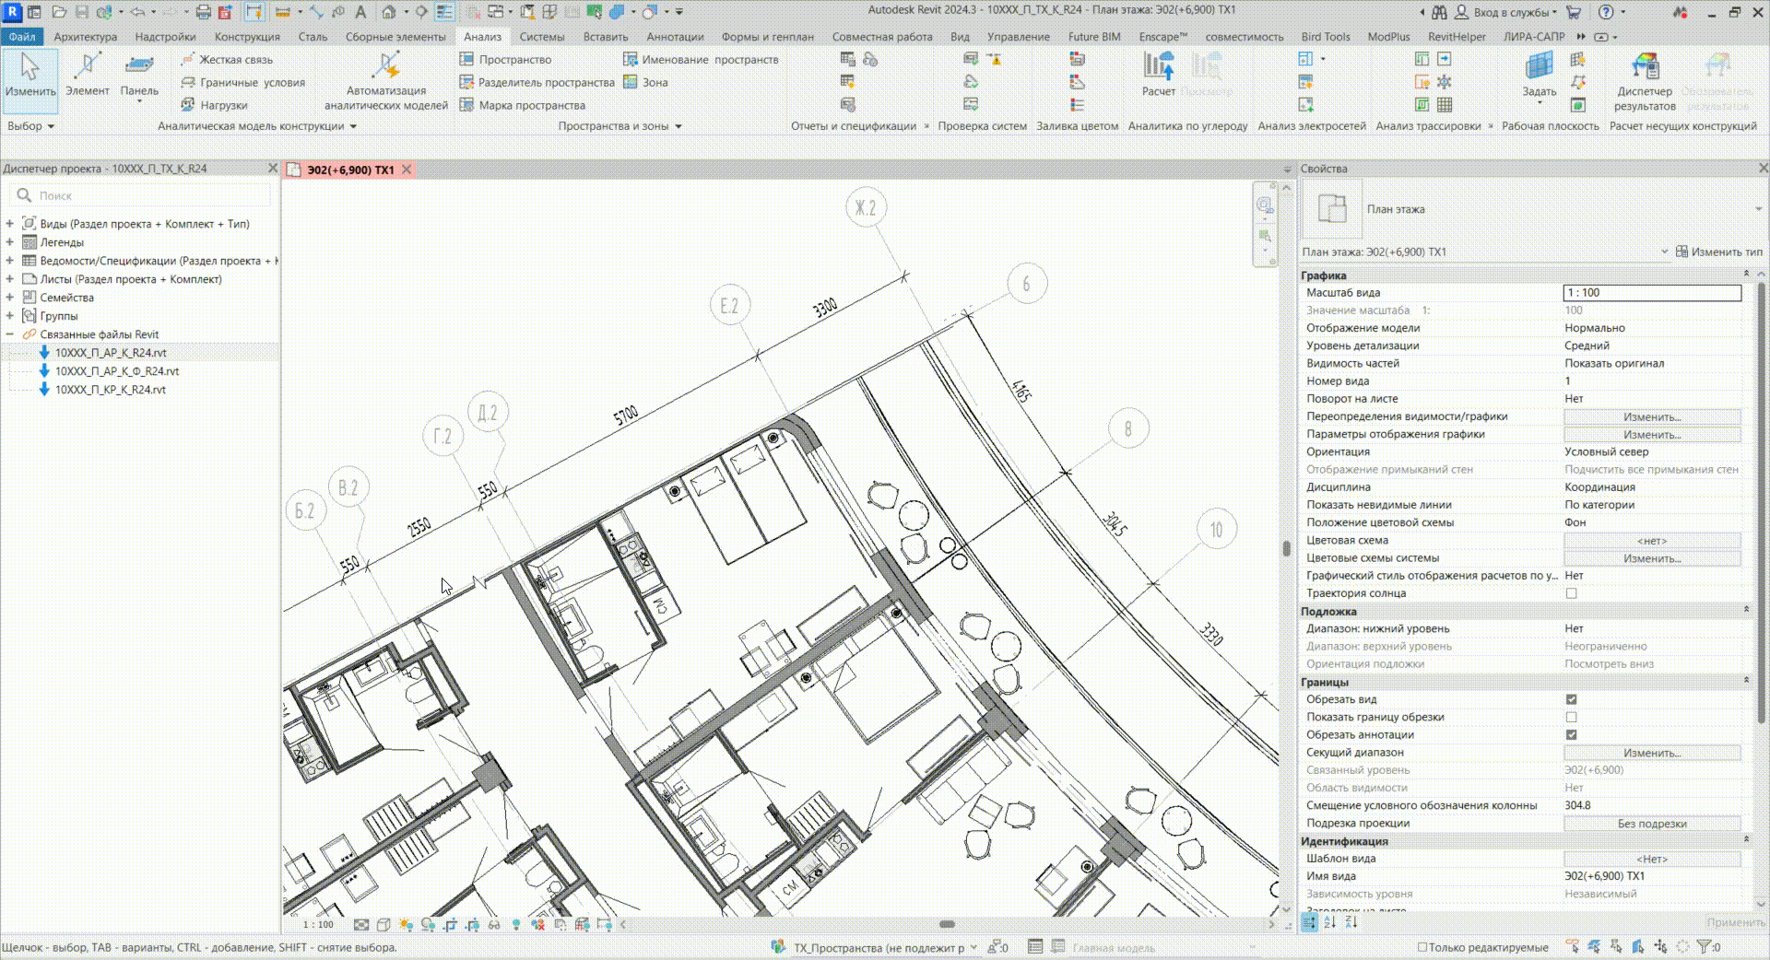The image size is (1770, 960).
Task: Expand the Легенды tree node
Action: [10, 242]
